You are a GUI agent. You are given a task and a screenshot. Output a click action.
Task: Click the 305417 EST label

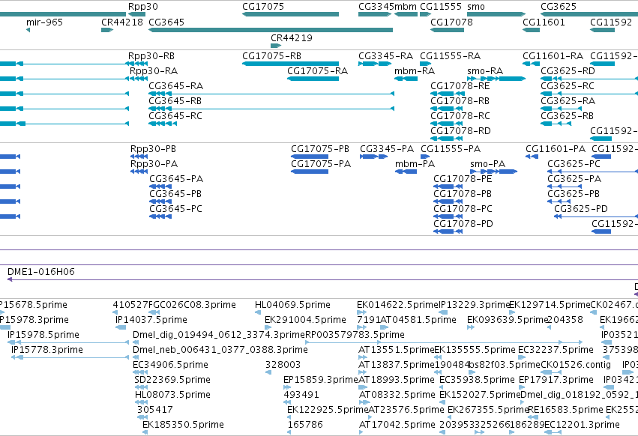pos(155,410)
